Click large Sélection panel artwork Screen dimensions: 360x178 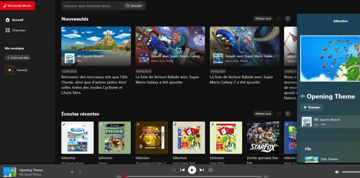point(330,58)
